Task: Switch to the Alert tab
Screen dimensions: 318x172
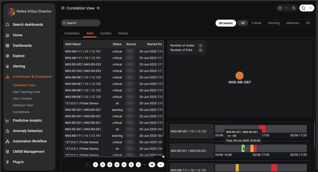Action: pyautogui.click(x=90, y=33)
